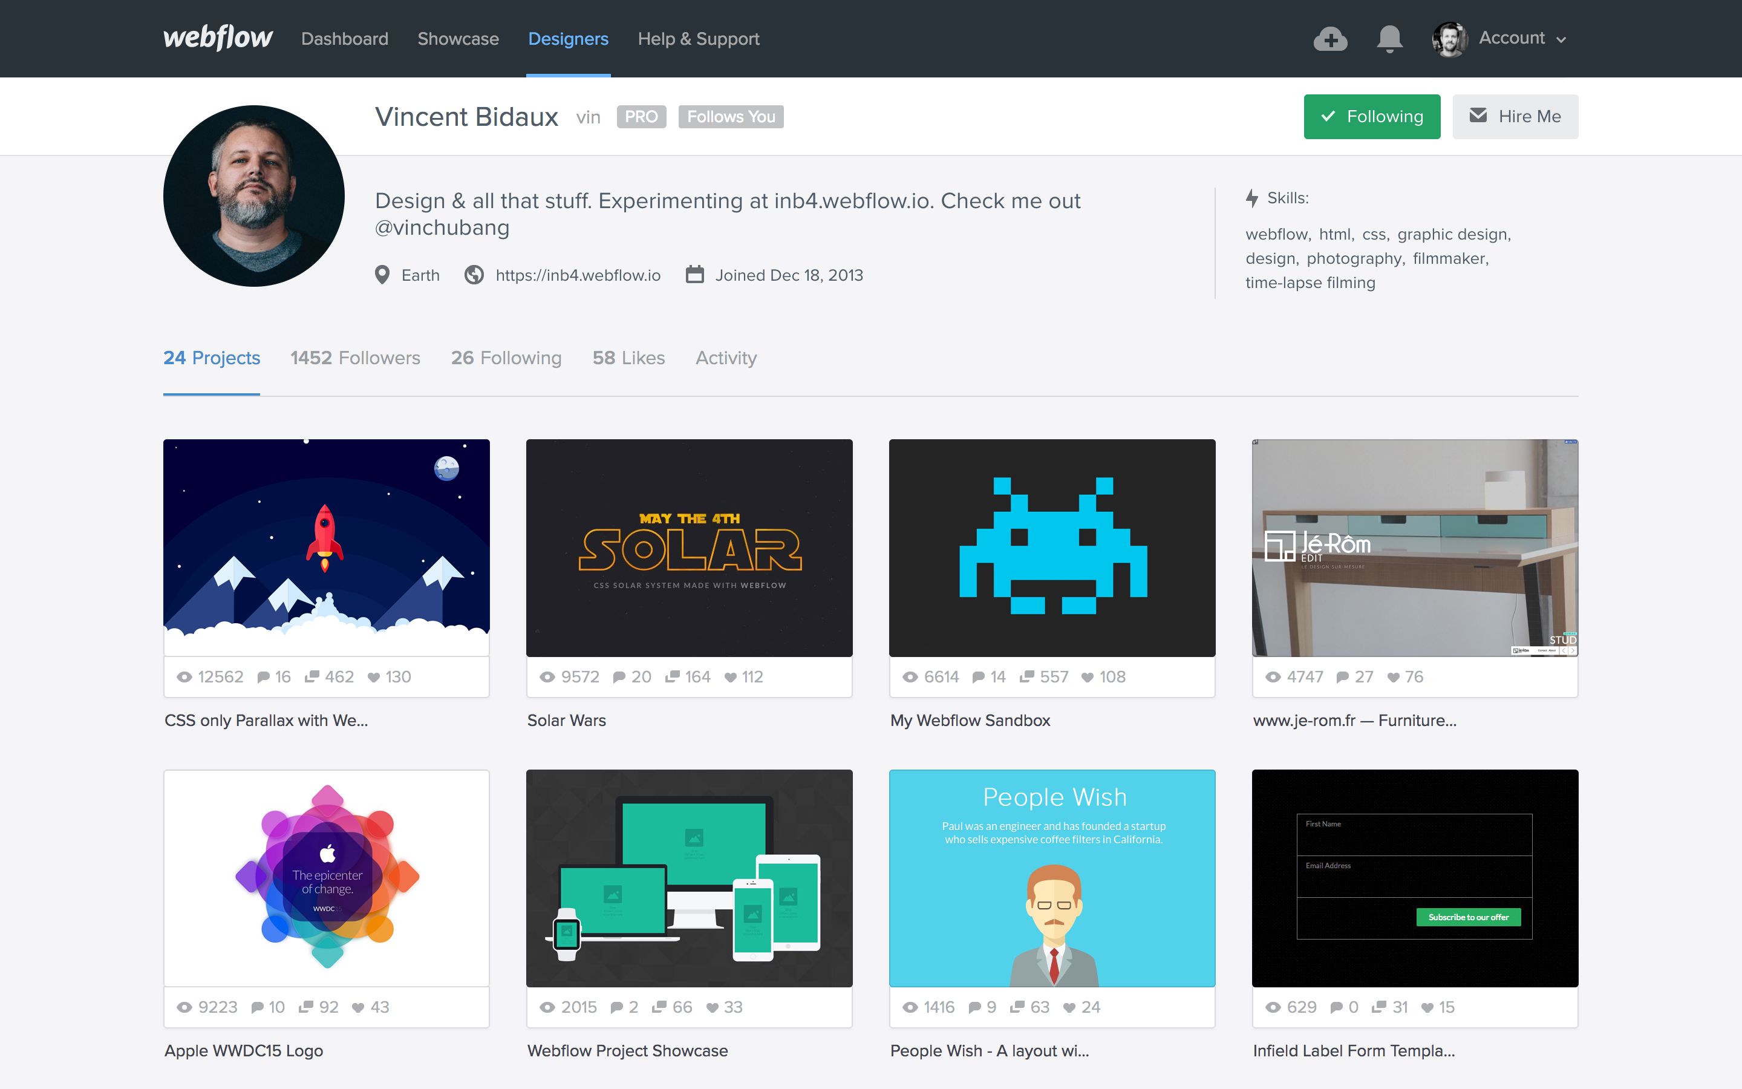This screenshot has height=1089, width=1742.
Task: Click the heart icon showing 108 likes
Action: pyautogui.click(x=1088, y=677)
